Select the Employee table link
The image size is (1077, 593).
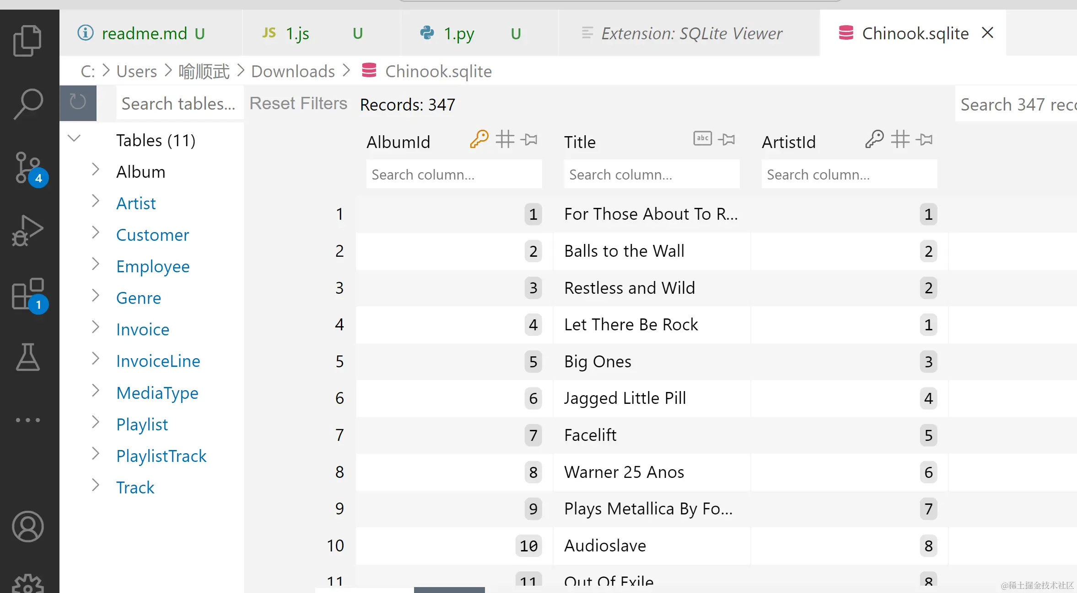tap(153, 266)
